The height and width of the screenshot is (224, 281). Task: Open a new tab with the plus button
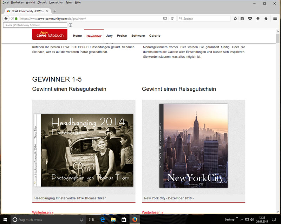(x=55, y=11)
